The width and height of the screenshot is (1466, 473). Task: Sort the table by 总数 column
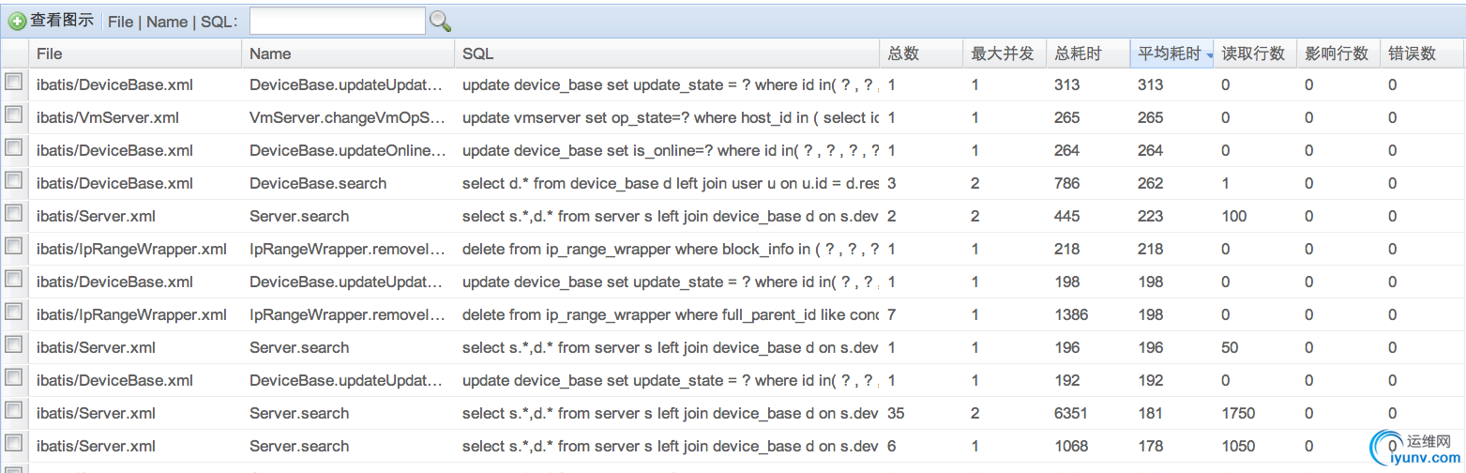pos(902,54)
